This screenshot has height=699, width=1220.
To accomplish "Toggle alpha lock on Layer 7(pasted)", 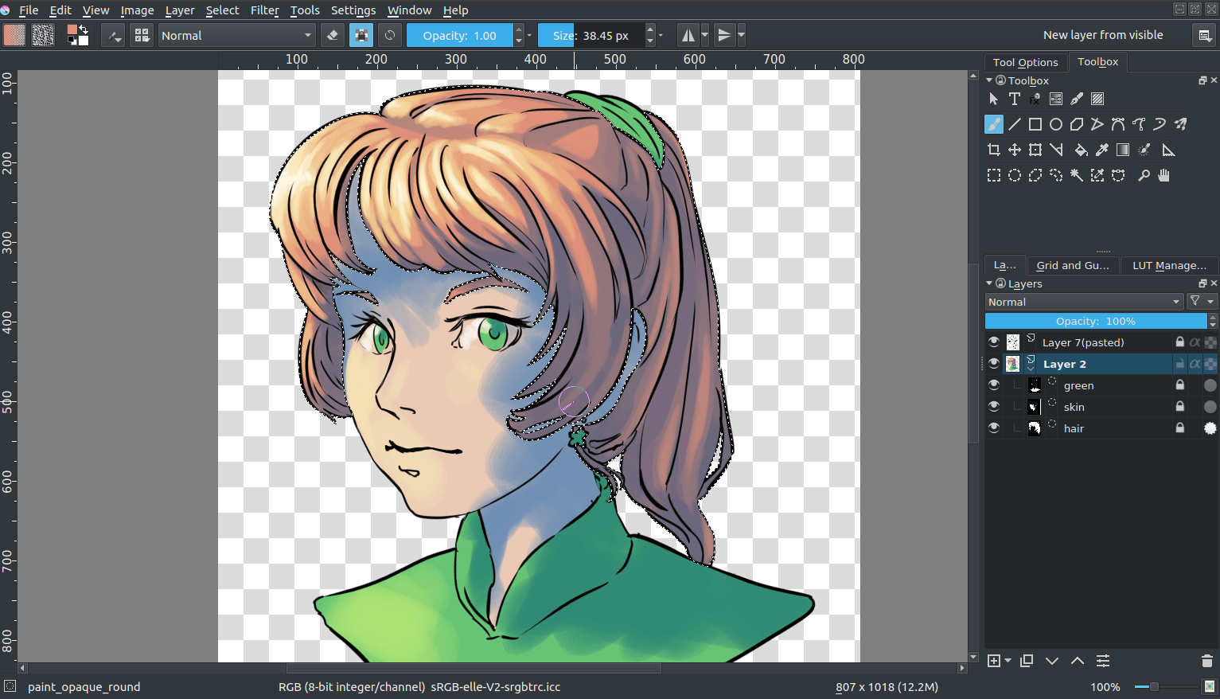I will tap(1195, 341).
